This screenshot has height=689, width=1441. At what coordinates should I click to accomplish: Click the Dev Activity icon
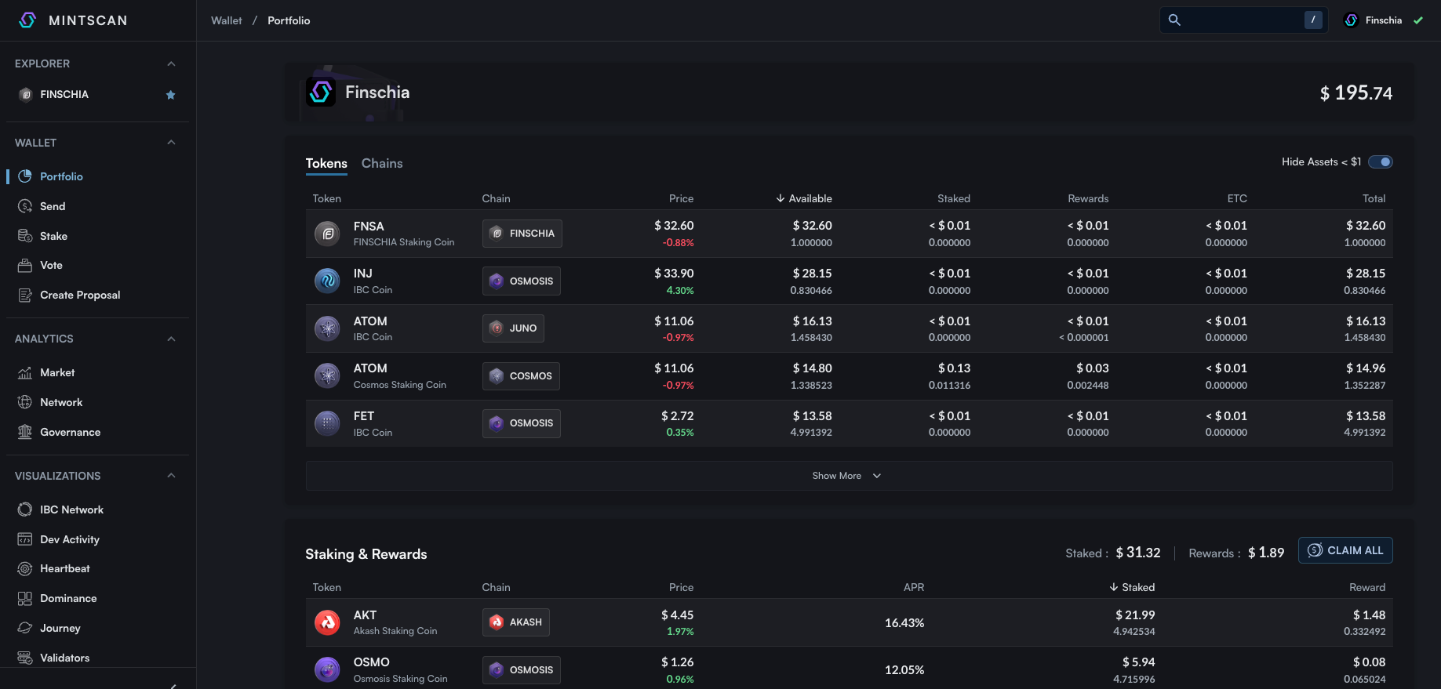point(25,539)
